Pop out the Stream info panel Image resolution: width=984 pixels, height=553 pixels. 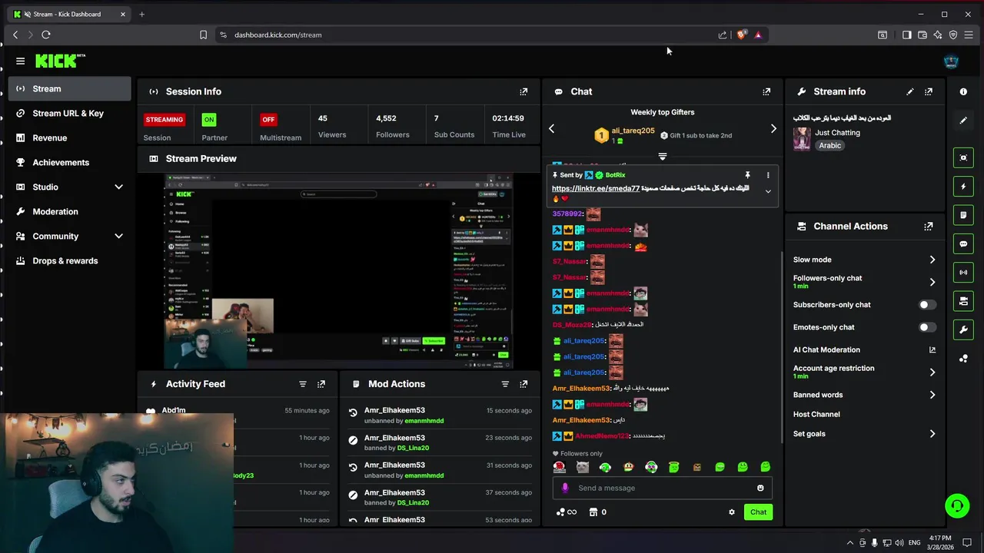929,91
